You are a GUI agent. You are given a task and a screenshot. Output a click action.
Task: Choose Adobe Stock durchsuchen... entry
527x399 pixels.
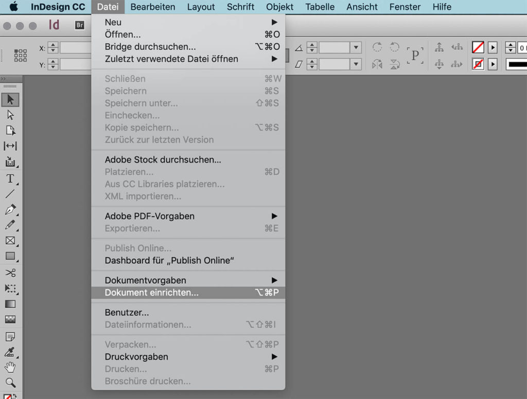click(188, 159)
